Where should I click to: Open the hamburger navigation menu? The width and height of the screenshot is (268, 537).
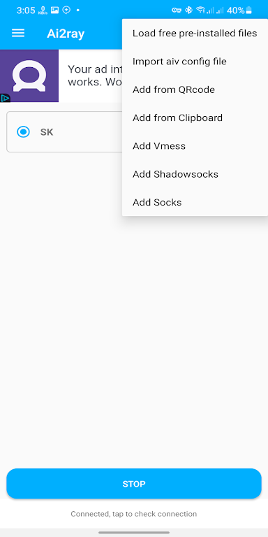pyautogui.click(x=18, y=34)
